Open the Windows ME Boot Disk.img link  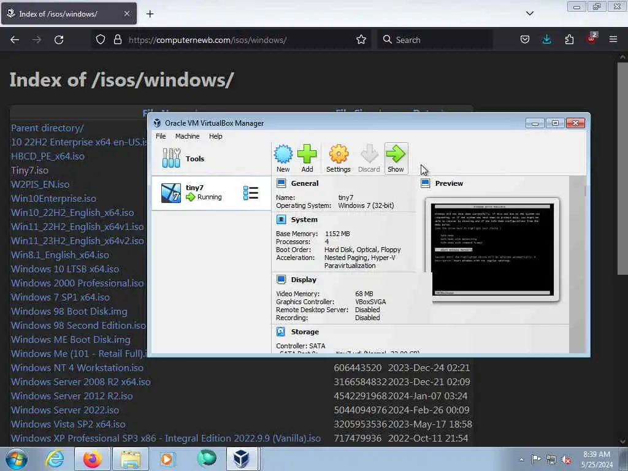click(71, 340)
